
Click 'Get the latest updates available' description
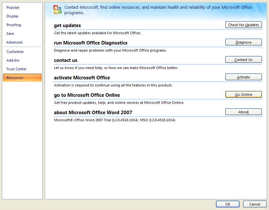[97, 33]
